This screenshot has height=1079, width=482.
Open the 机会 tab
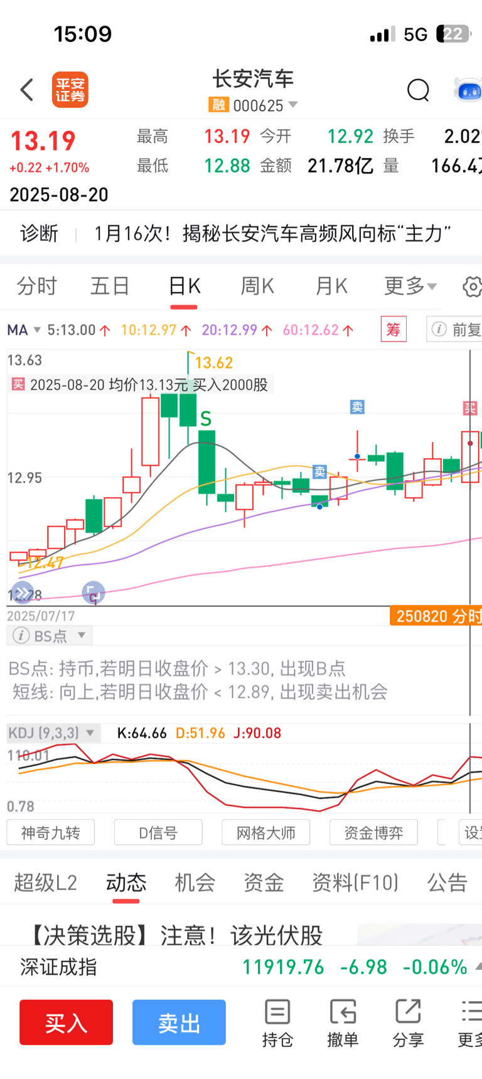click(x=195, y=883)
